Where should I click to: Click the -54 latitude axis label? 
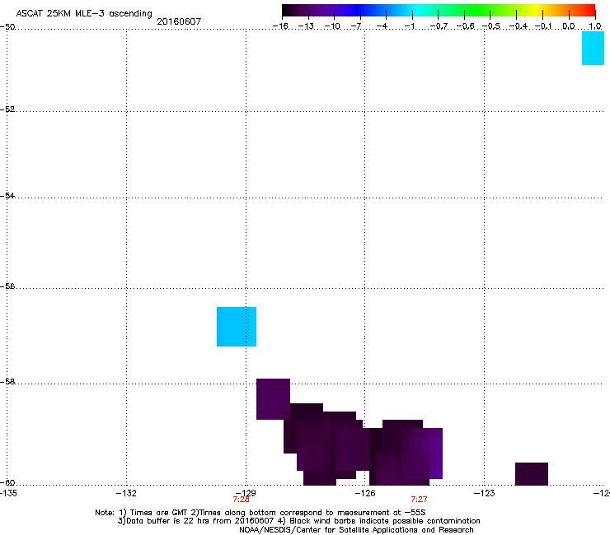pos(7,195)
